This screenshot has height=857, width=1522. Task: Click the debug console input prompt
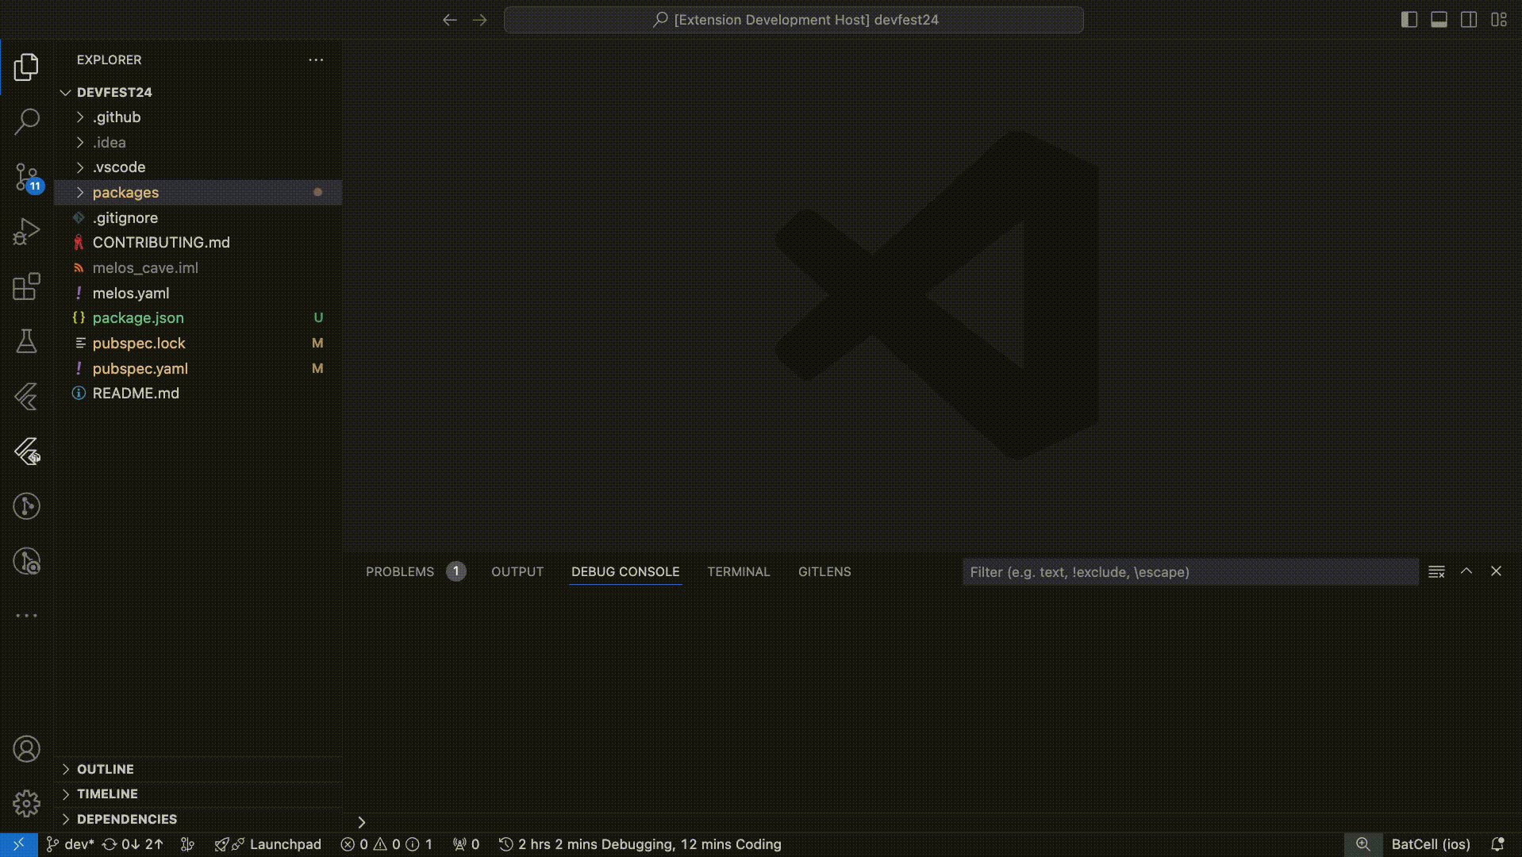(936, 822)
